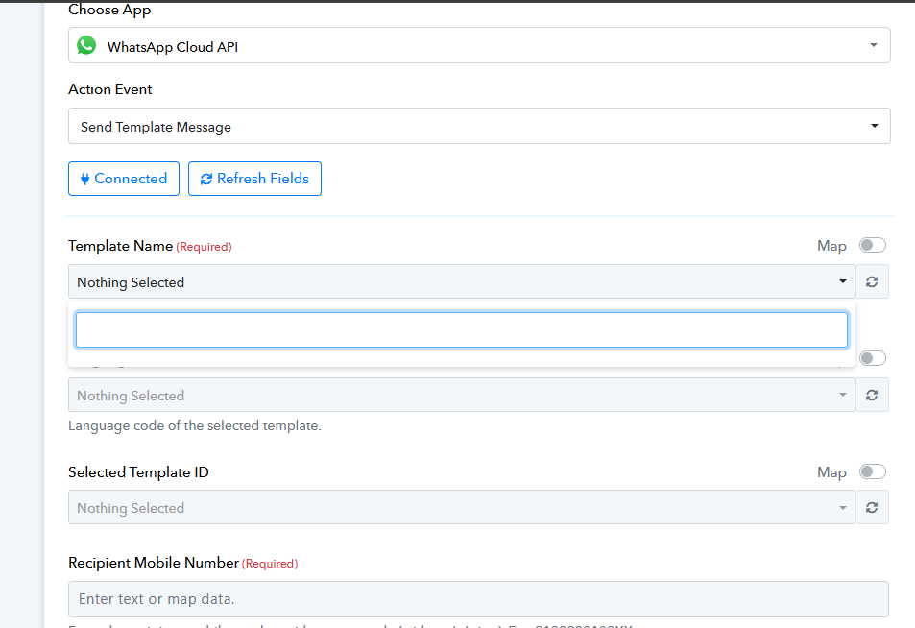Click the WhatsApp logo icon
This screenshot has height=628, width=915.
86,45
